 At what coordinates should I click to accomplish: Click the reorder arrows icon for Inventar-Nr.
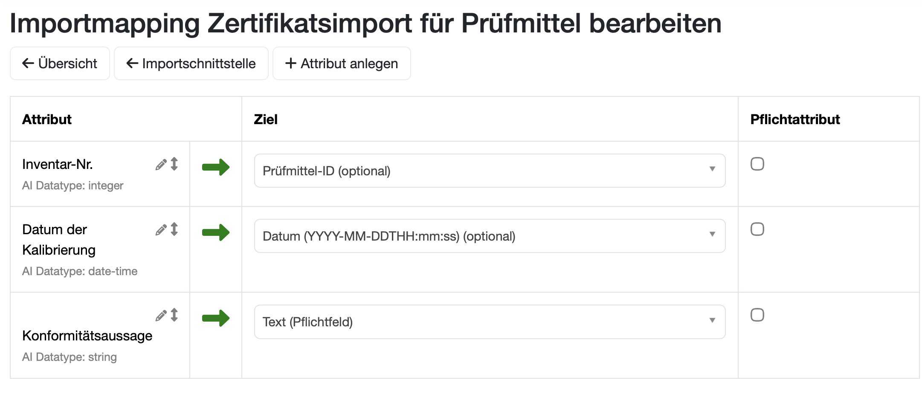pyautogui.click(x=174, y=164)
